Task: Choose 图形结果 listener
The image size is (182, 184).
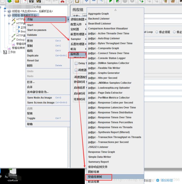Action: [116, 172]
